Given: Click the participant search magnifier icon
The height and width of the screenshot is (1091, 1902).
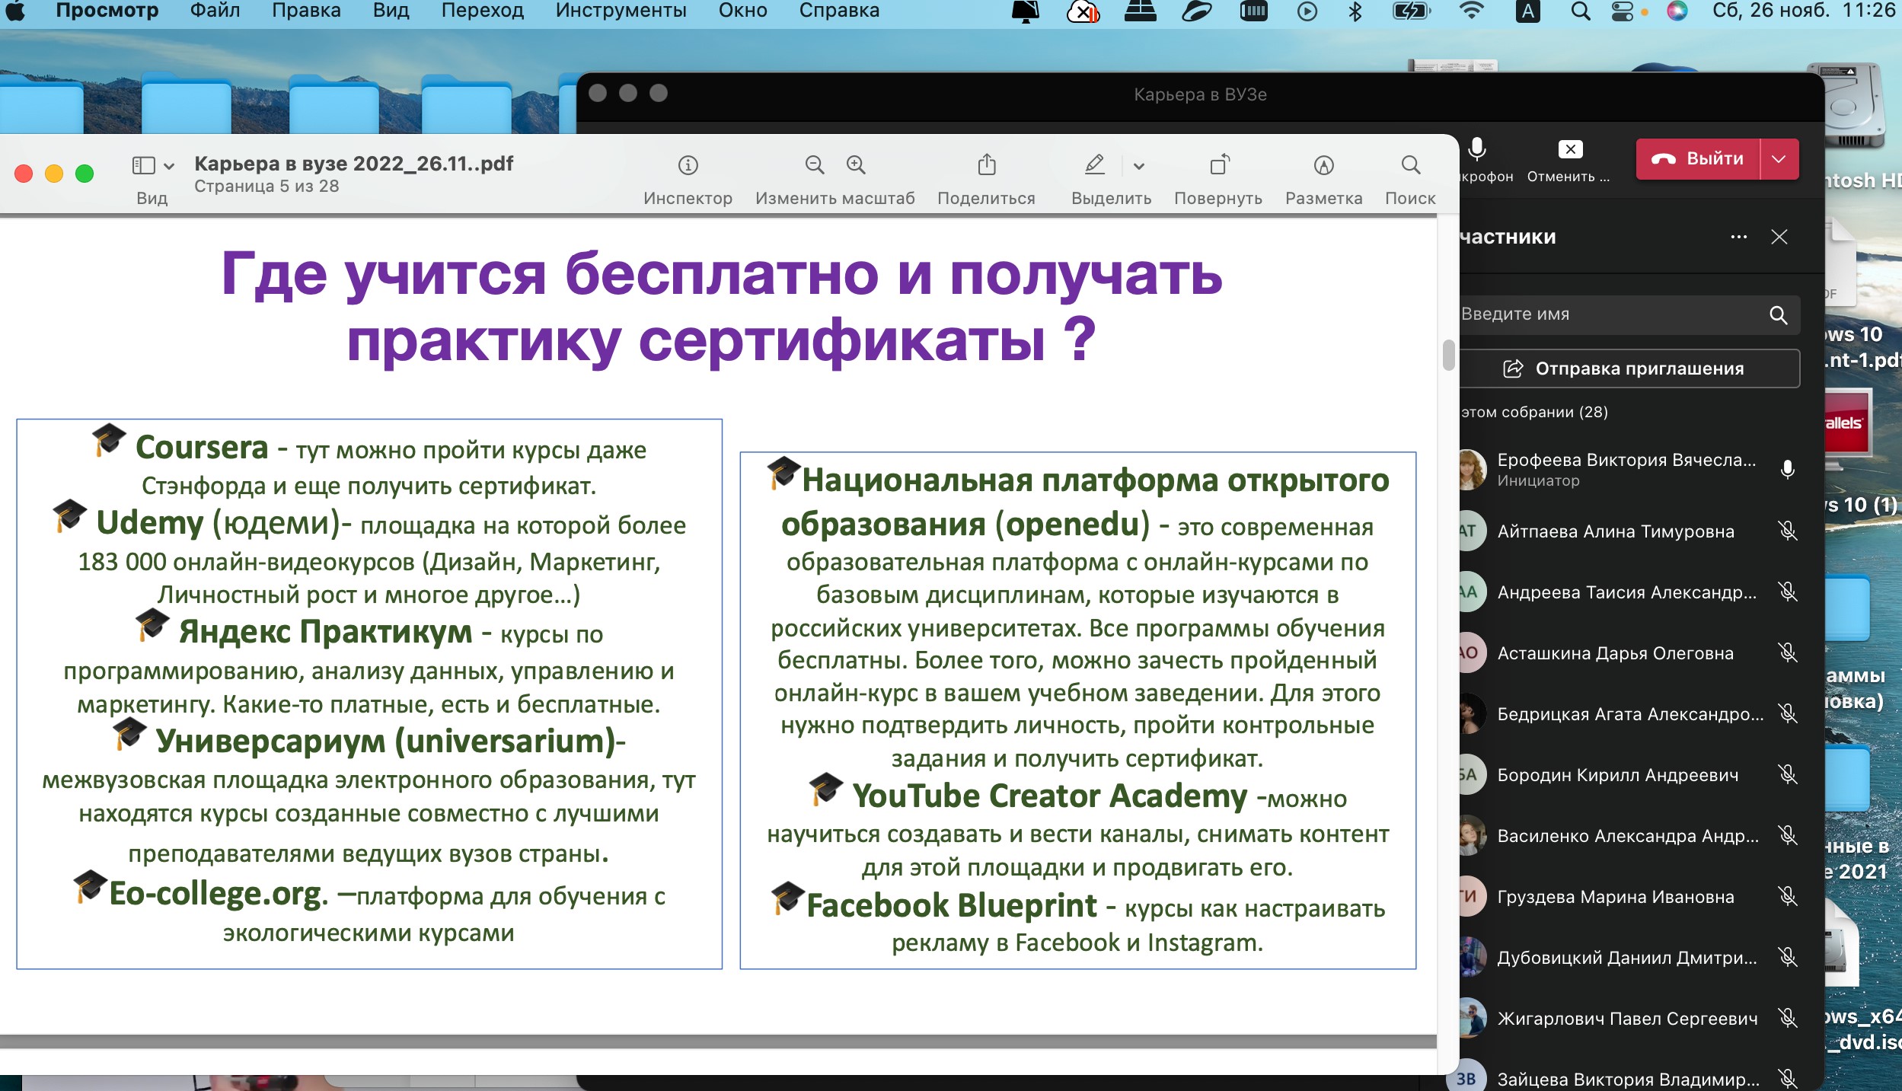Looking at the screenshot, I should pos(1779,315).
